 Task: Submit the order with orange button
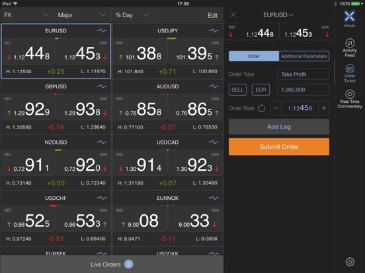tap(279, 146)
